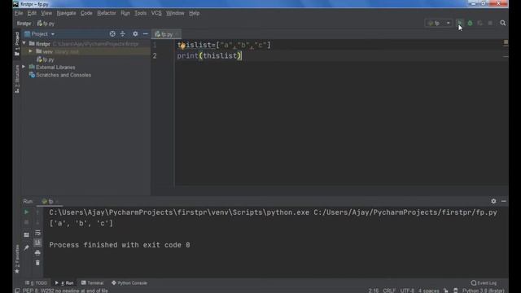This screenshot has height=293, width=521.
Task: Open the Code menu
Action: coord(86,13)
